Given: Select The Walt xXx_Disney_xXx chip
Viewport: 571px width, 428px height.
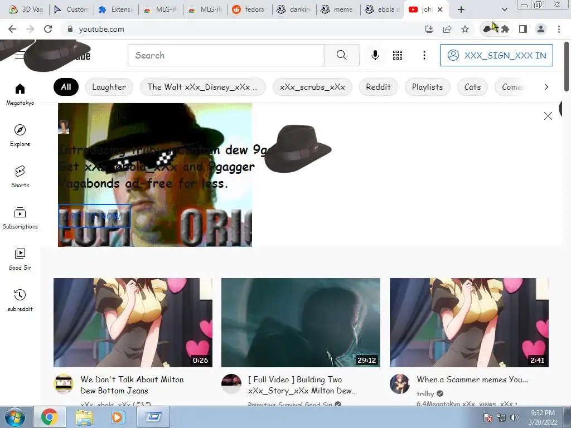Looking at the screenshot, I should coord(202,87).
